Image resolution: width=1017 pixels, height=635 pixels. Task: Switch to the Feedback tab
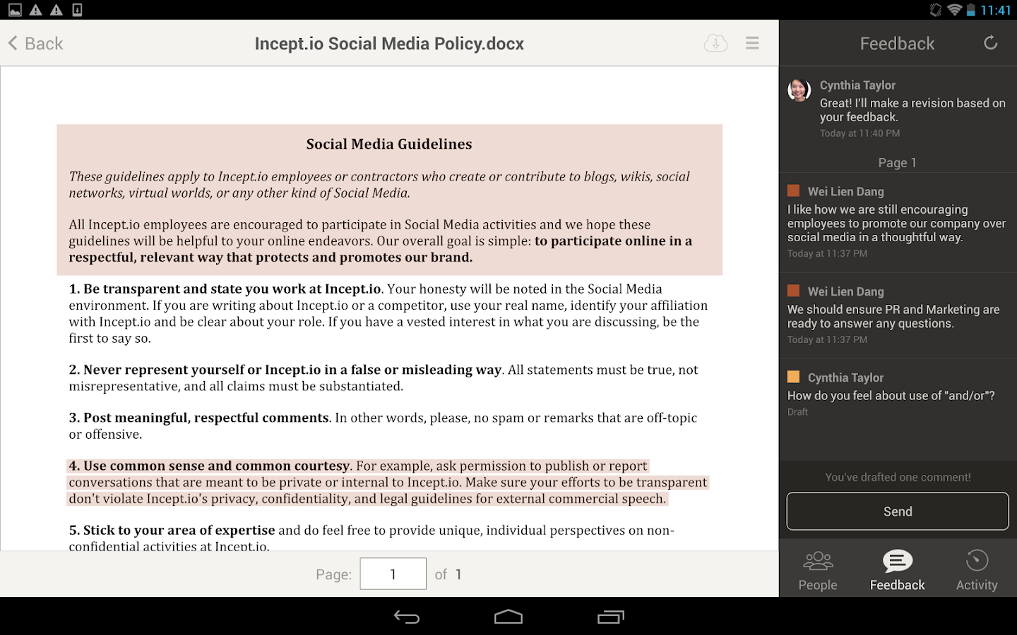(x=897, y=570)
